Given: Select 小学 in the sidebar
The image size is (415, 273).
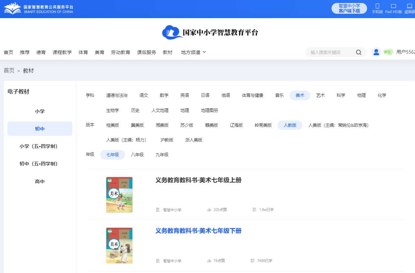Looking at the screenshot, I should pos(40,111).
